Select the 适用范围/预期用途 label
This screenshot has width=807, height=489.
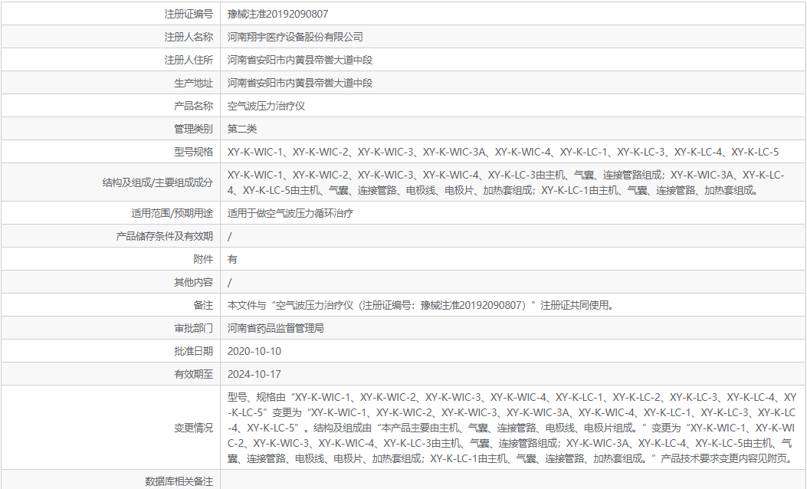[172, 213]
